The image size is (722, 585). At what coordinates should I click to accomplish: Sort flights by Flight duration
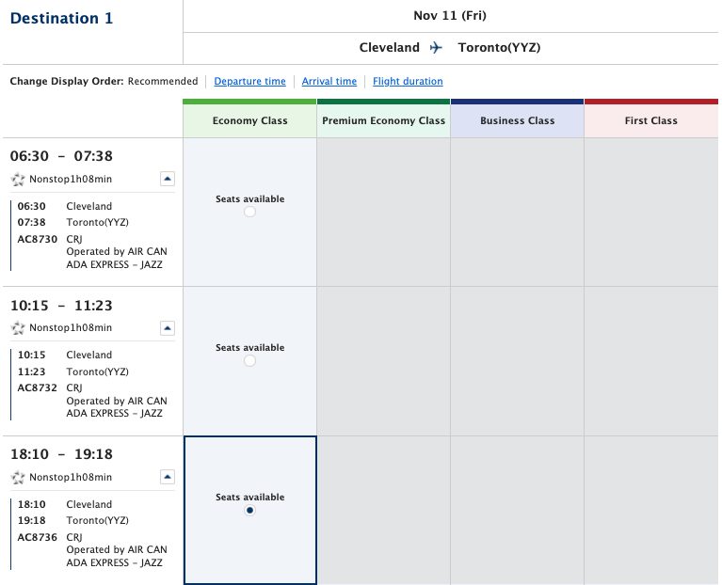(x=408, y=82)
